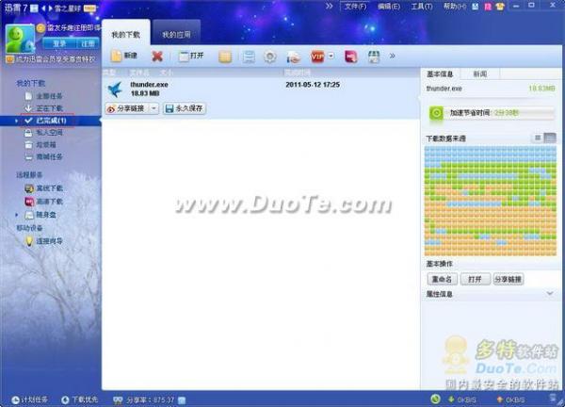Click the store icon in the toolbar

[x=374, y=57]
